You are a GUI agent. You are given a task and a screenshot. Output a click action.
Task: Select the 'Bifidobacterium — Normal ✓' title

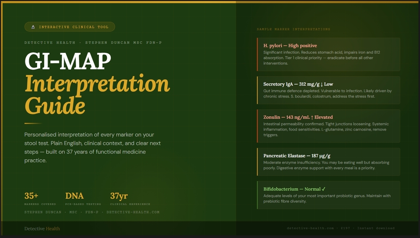(x=294, y=189)
